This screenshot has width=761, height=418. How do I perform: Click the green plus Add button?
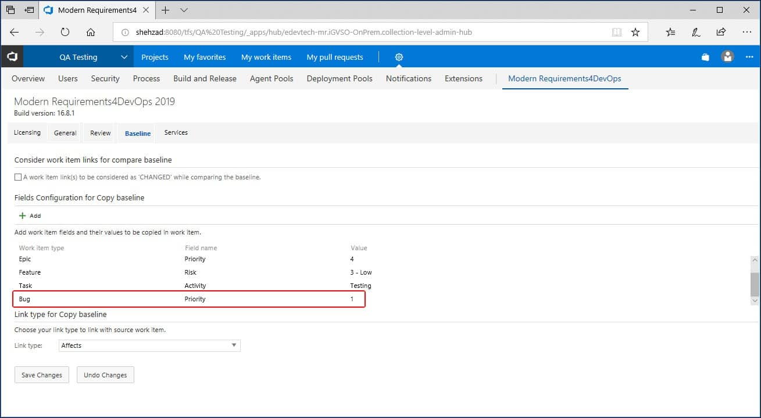pos(30,215)
